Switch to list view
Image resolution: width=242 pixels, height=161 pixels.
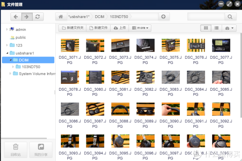tap(217, 28)
